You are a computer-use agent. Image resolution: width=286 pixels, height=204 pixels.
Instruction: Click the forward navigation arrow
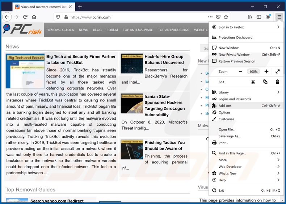coord(16,17)
